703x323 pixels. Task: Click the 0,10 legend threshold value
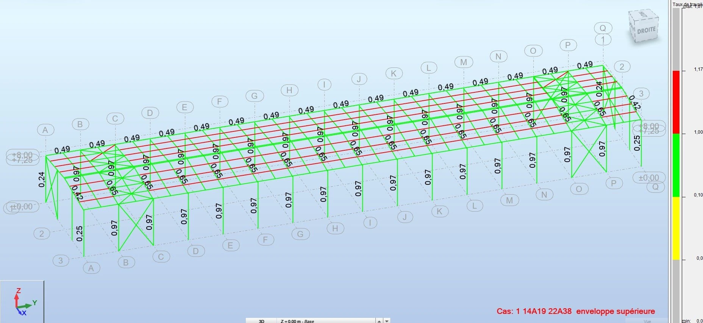pyautogui.click(x=698, y=195)
